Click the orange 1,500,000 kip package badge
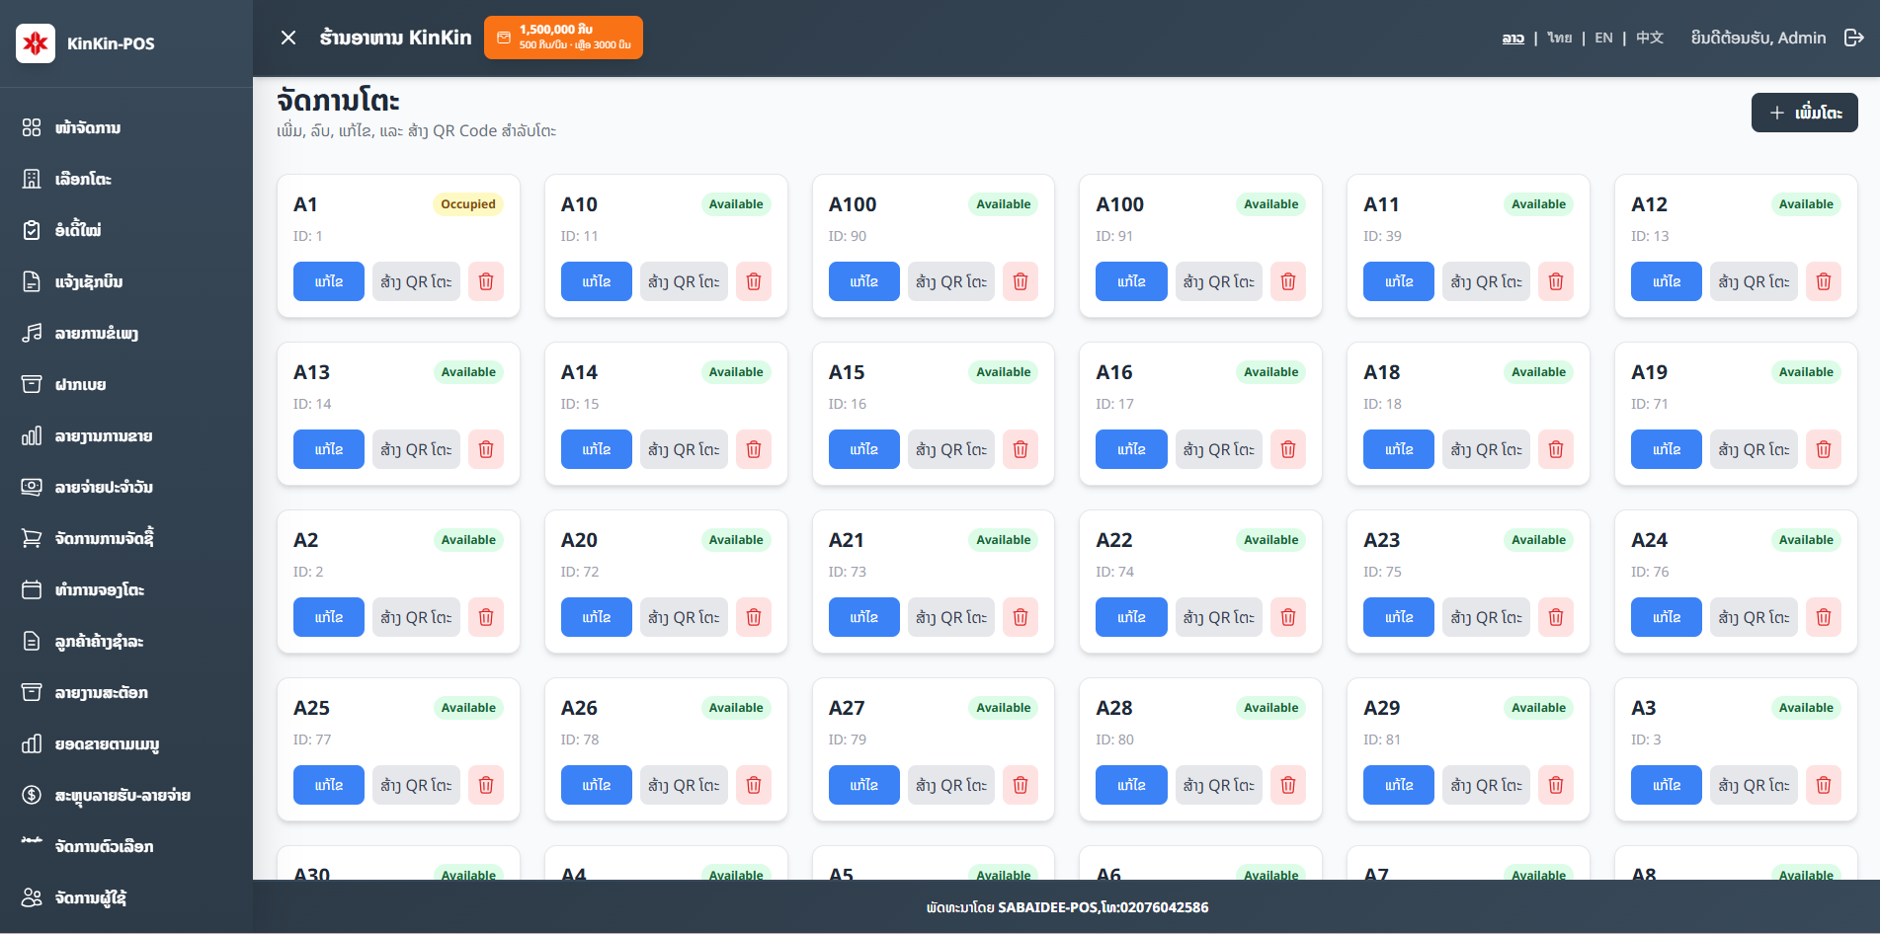 [563, 38]
